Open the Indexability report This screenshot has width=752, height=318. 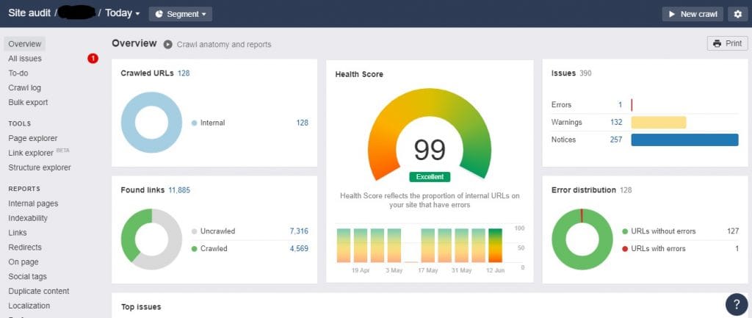click(x=28, y=218)
